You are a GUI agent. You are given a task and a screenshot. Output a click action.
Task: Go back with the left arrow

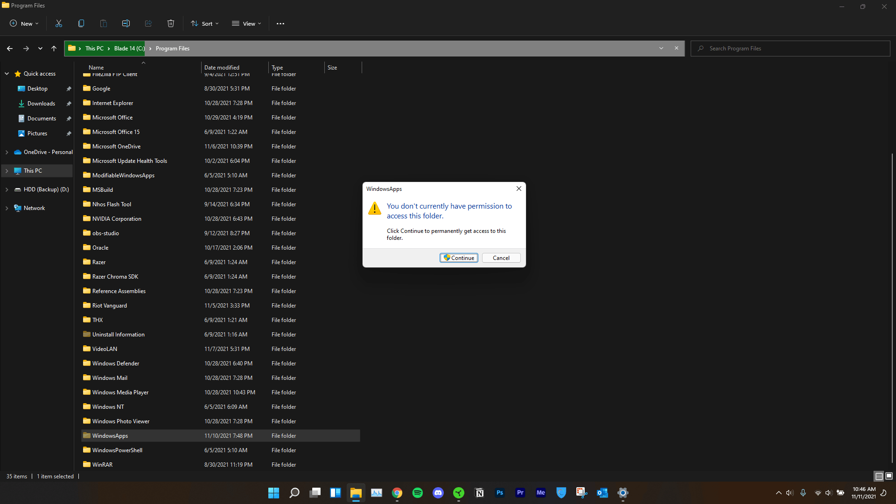point(10,48)
